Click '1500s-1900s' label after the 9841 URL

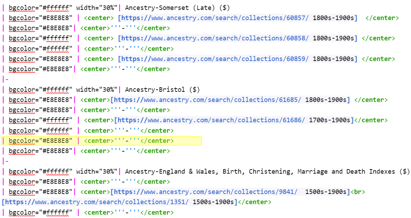(x=326, y=192)
